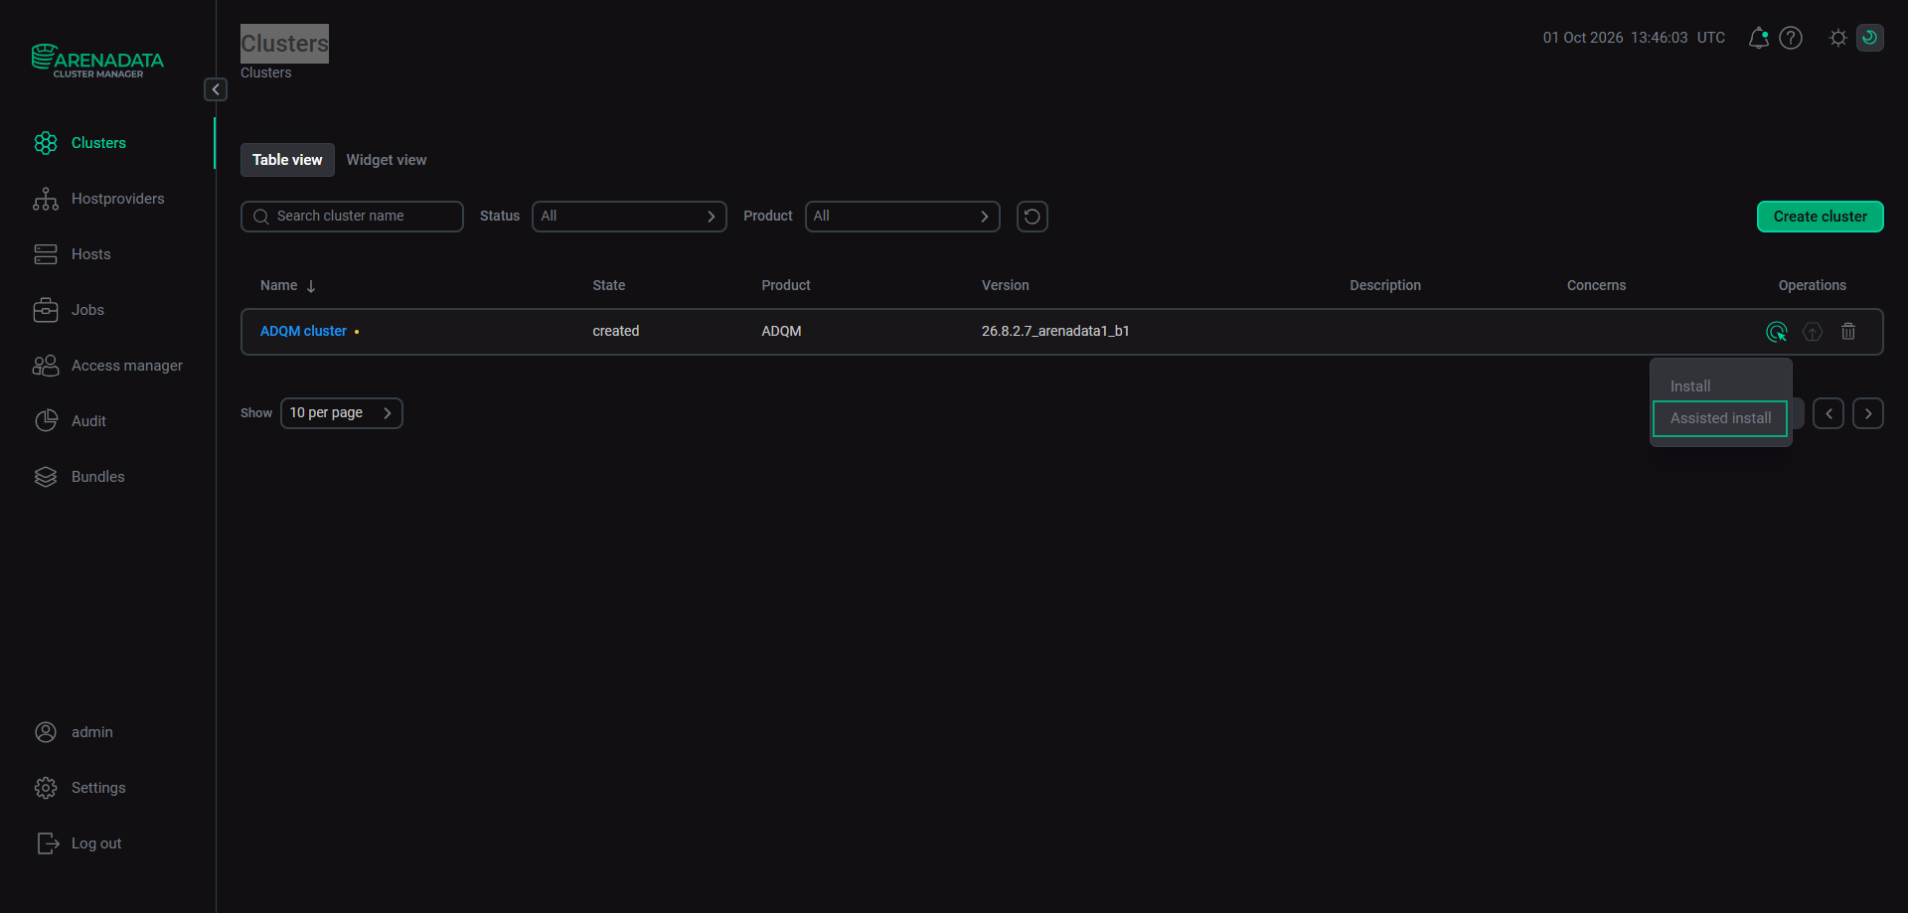Open the Bundles page
The width and height of the screenshot is (1908, 913).
click(x=79, y=477)
